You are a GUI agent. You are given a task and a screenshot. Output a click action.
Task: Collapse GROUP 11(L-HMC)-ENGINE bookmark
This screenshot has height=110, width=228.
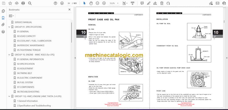tap(9, 96)
